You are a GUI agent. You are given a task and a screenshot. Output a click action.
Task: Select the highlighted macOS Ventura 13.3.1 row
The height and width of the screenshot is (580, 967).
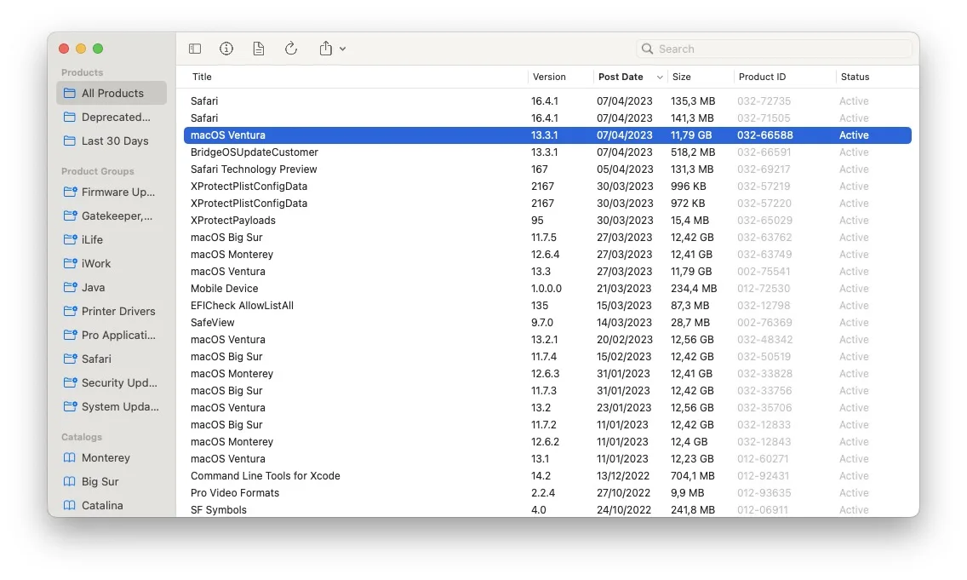click(x=547, y=135)
